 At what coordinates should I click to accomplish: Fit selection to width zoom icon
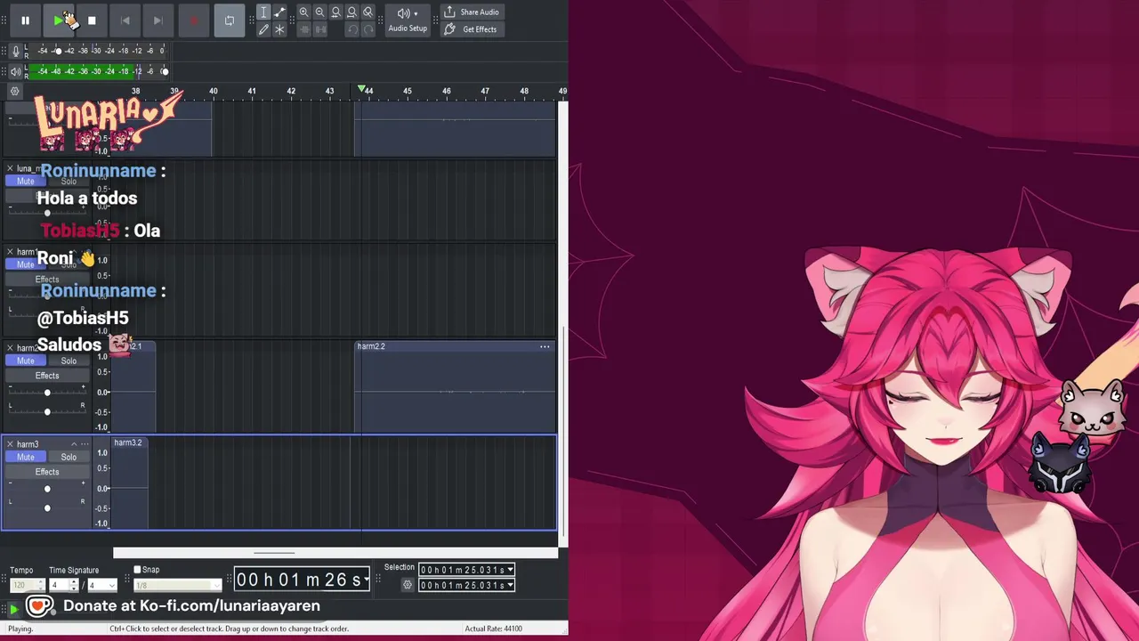[x=335, y=12]
